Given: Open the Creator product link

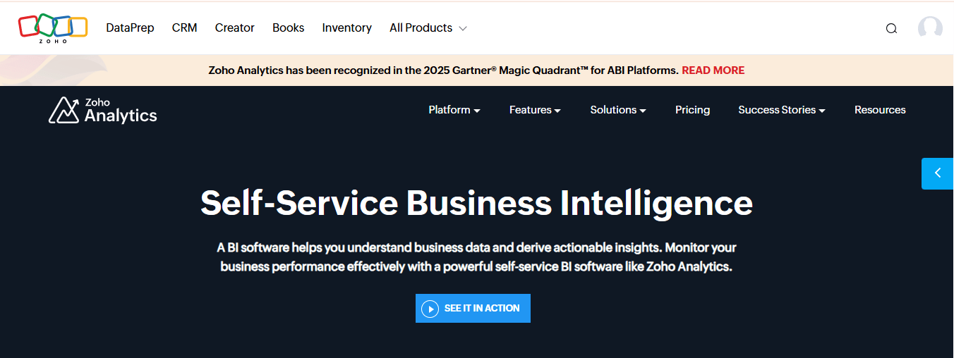Looking at the screenshot, I should click(234, 28).
